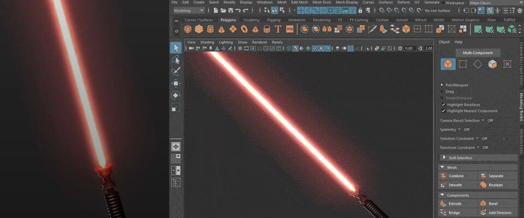
Task: Open the Selection Constraint dropdown
Action: (x=477, y=138)
